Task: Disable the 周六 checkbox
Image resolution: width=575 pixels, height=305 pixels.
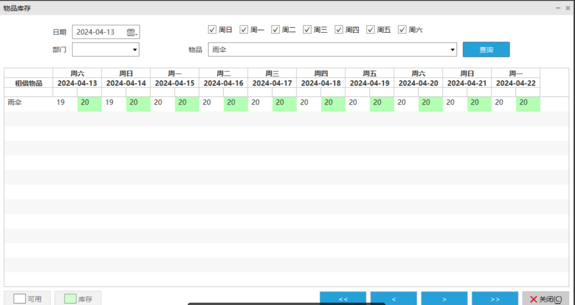Action: pyautogui.click(x=402, y=30)
